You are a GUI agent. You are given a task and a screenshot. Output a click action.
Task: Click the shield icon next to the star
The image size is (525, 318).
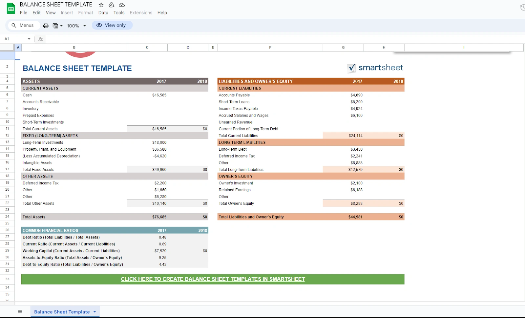coord(111,5)
